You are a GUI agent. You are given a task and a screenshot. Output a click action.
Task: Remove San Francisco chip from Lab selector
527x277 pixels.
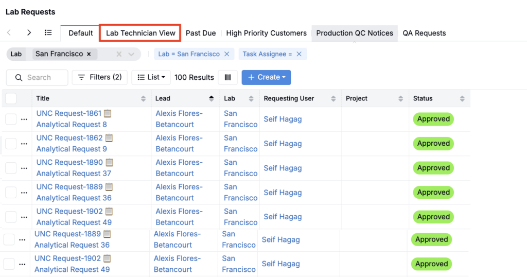[x=89, y=54]
